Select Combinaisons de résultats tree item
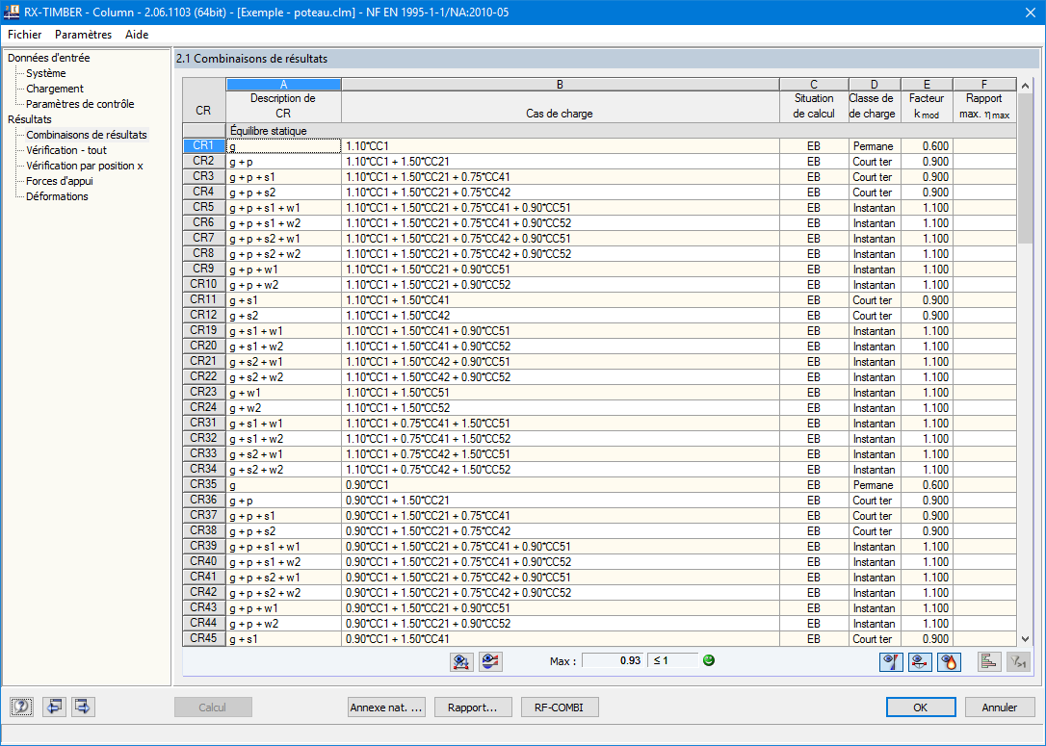 pos(87,135)
